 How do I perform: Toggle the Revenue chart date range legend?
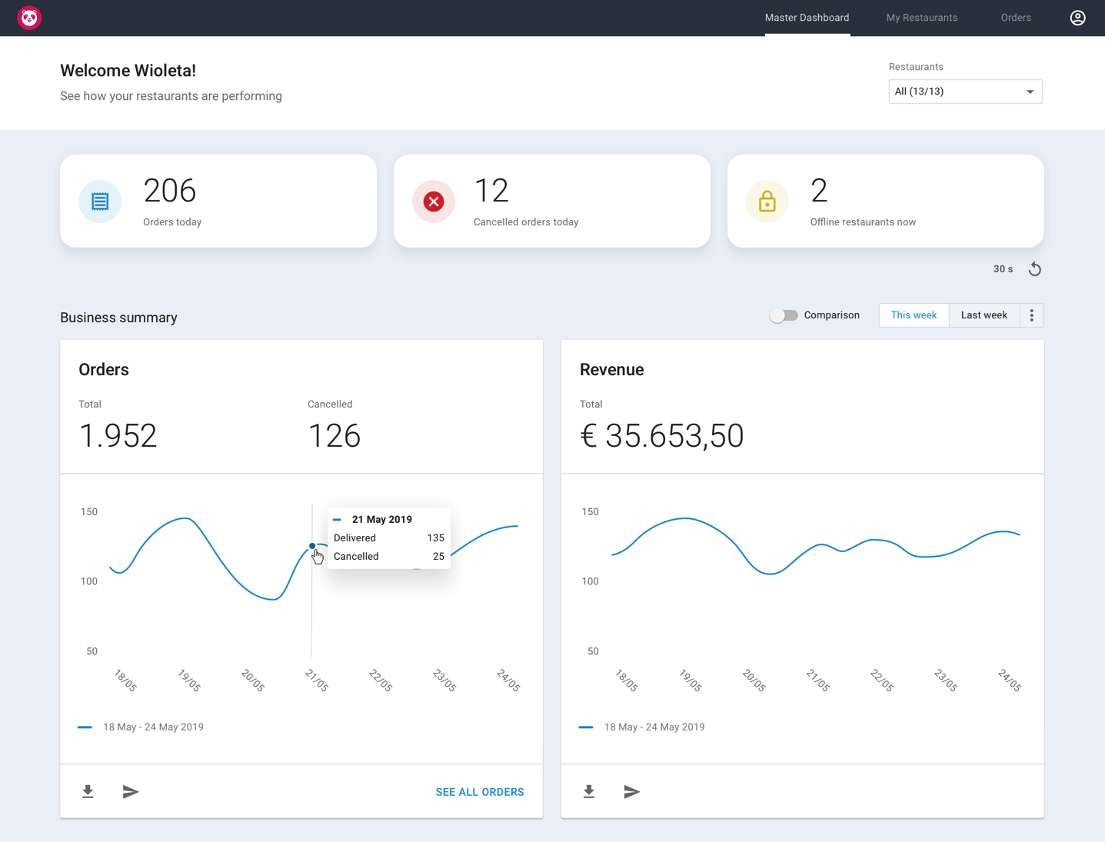coord(642,727)
